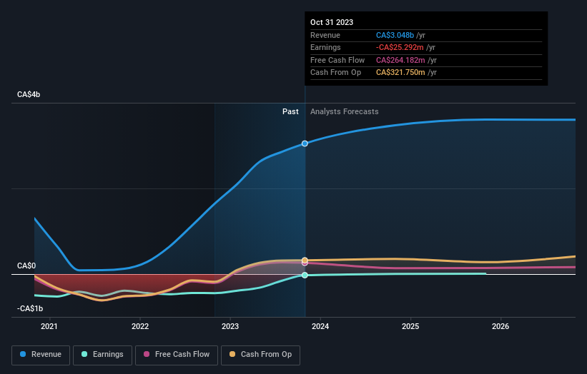Select the Revenue data point at Oct 2023

[x=305, y=143]
